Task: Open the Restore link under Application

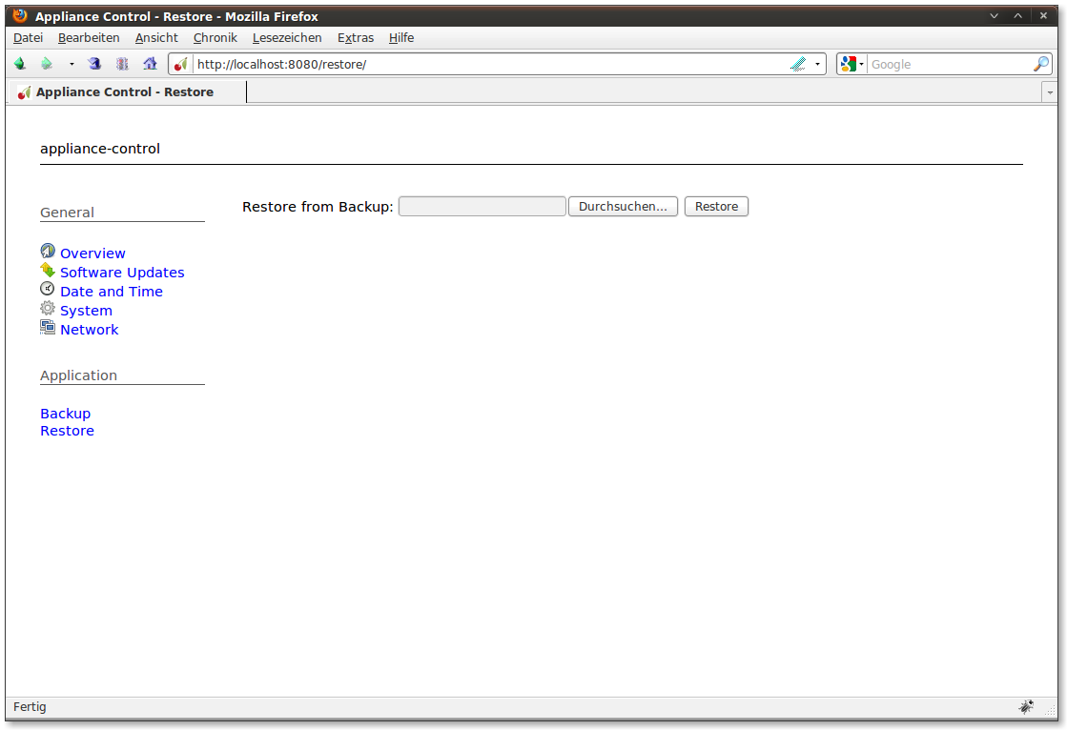Action: pos(67,431)
